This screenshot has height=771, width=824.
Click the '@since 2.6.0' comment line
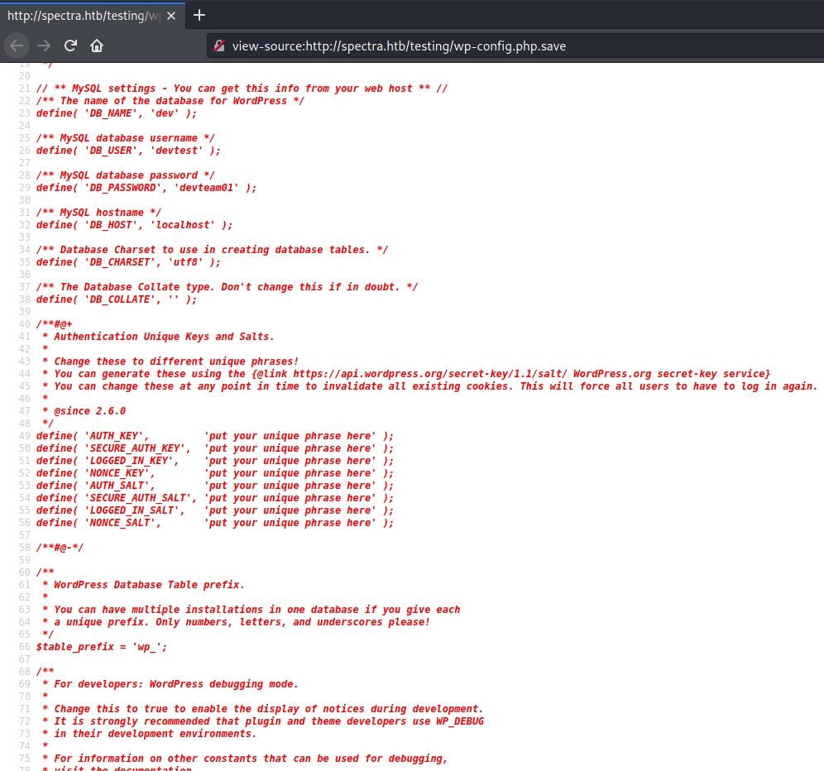(x=89, y=411)
